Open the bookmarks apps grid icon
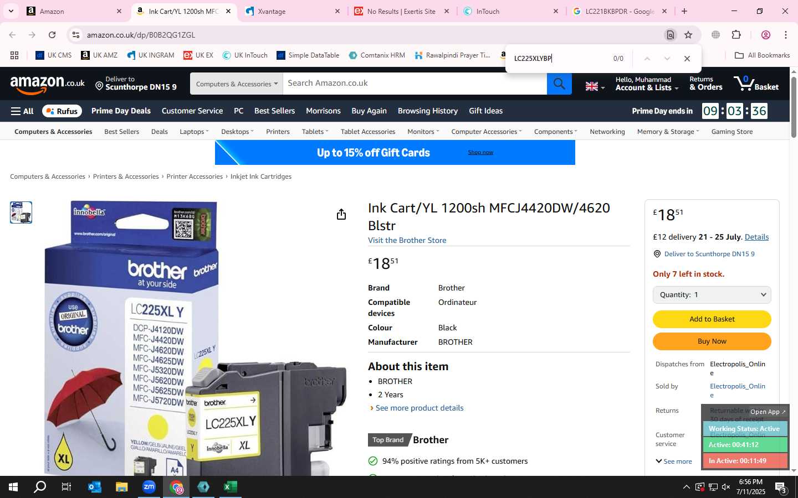The height and width of the screenshot is (498, 798). [14, 55]
